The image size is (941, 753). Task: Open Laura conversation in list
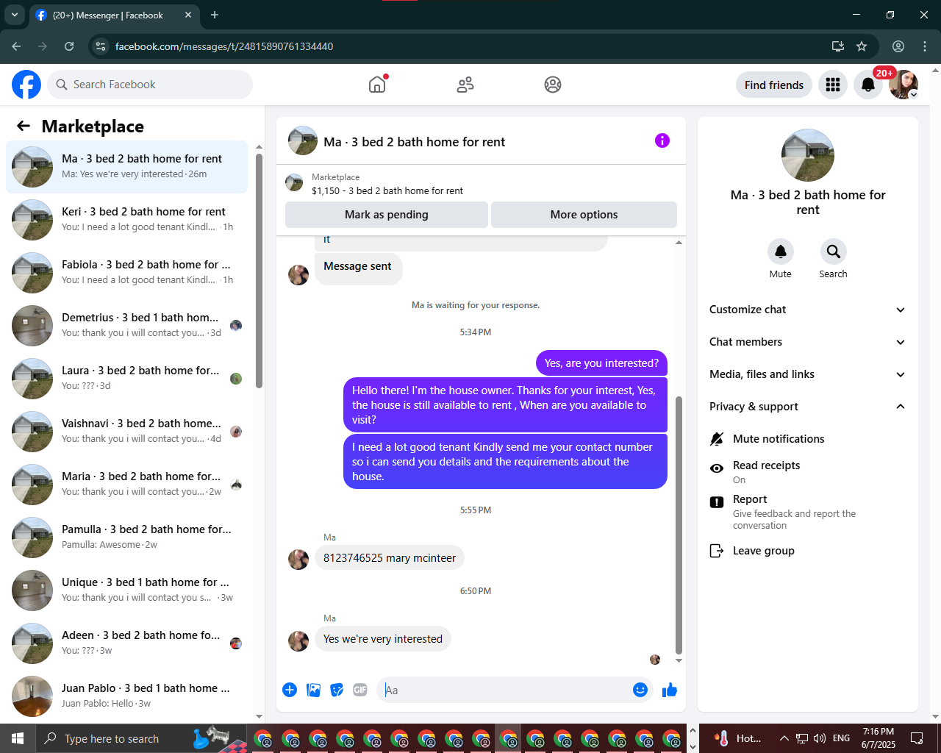126,379
